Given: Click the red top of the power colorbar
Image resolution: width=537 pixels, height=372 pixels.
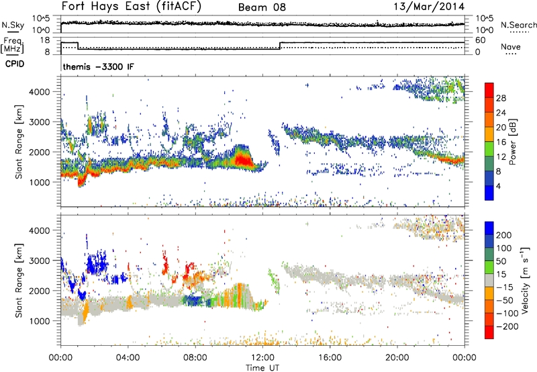Looking at the screenshot, I should (489, 91).
